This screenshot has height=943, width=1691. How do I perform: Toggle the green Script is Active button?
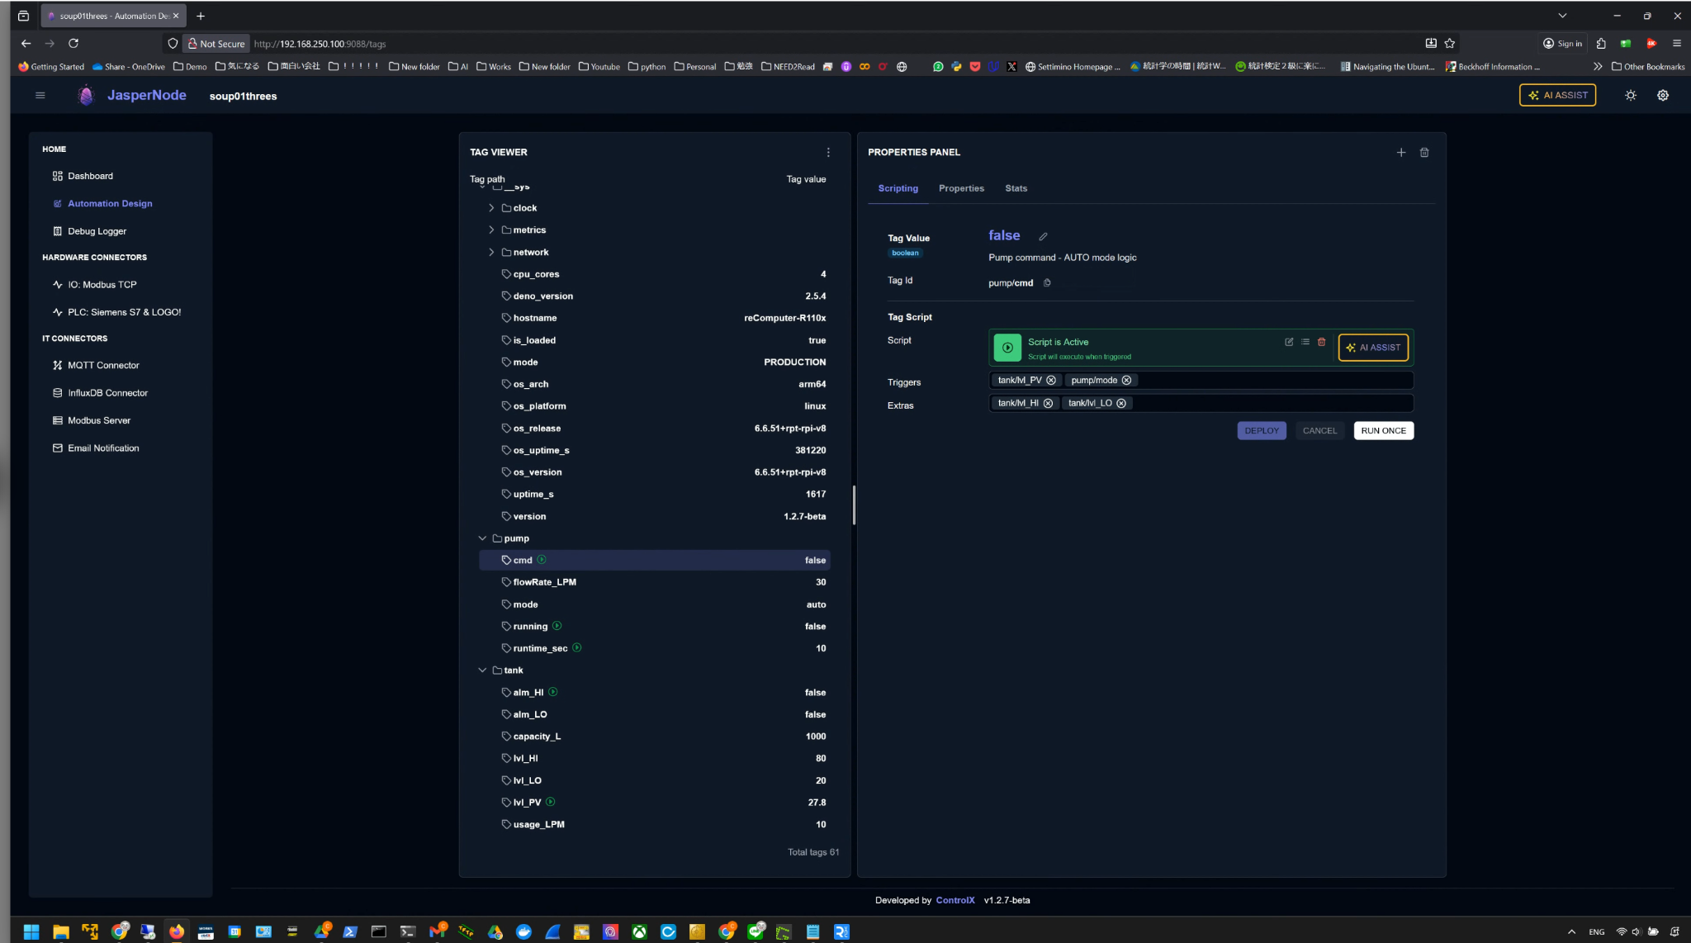coord(1007,348)
